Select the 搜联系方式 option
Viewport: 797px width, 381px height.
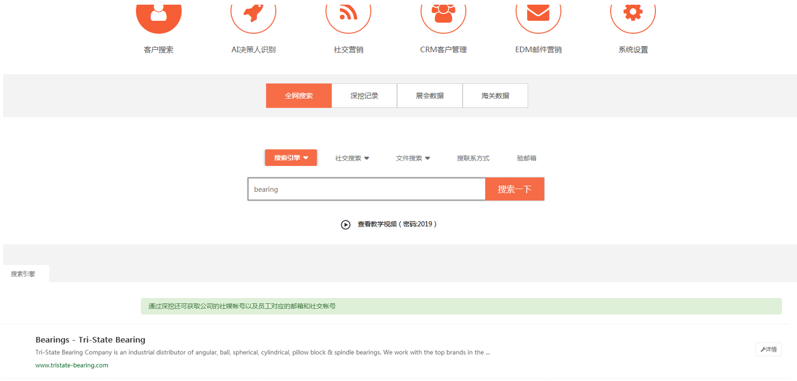[x=473, y=158]
